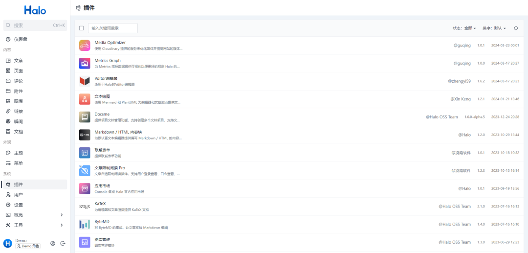The width and height of the screenshot is (528, 253).
Task: Open the Docsme plugin title
Action: click(x=102, y=114)
